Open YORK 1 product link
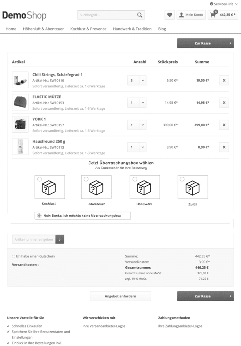Image resolution: width=241 pixels, height=346 pixels. (39, 119)
